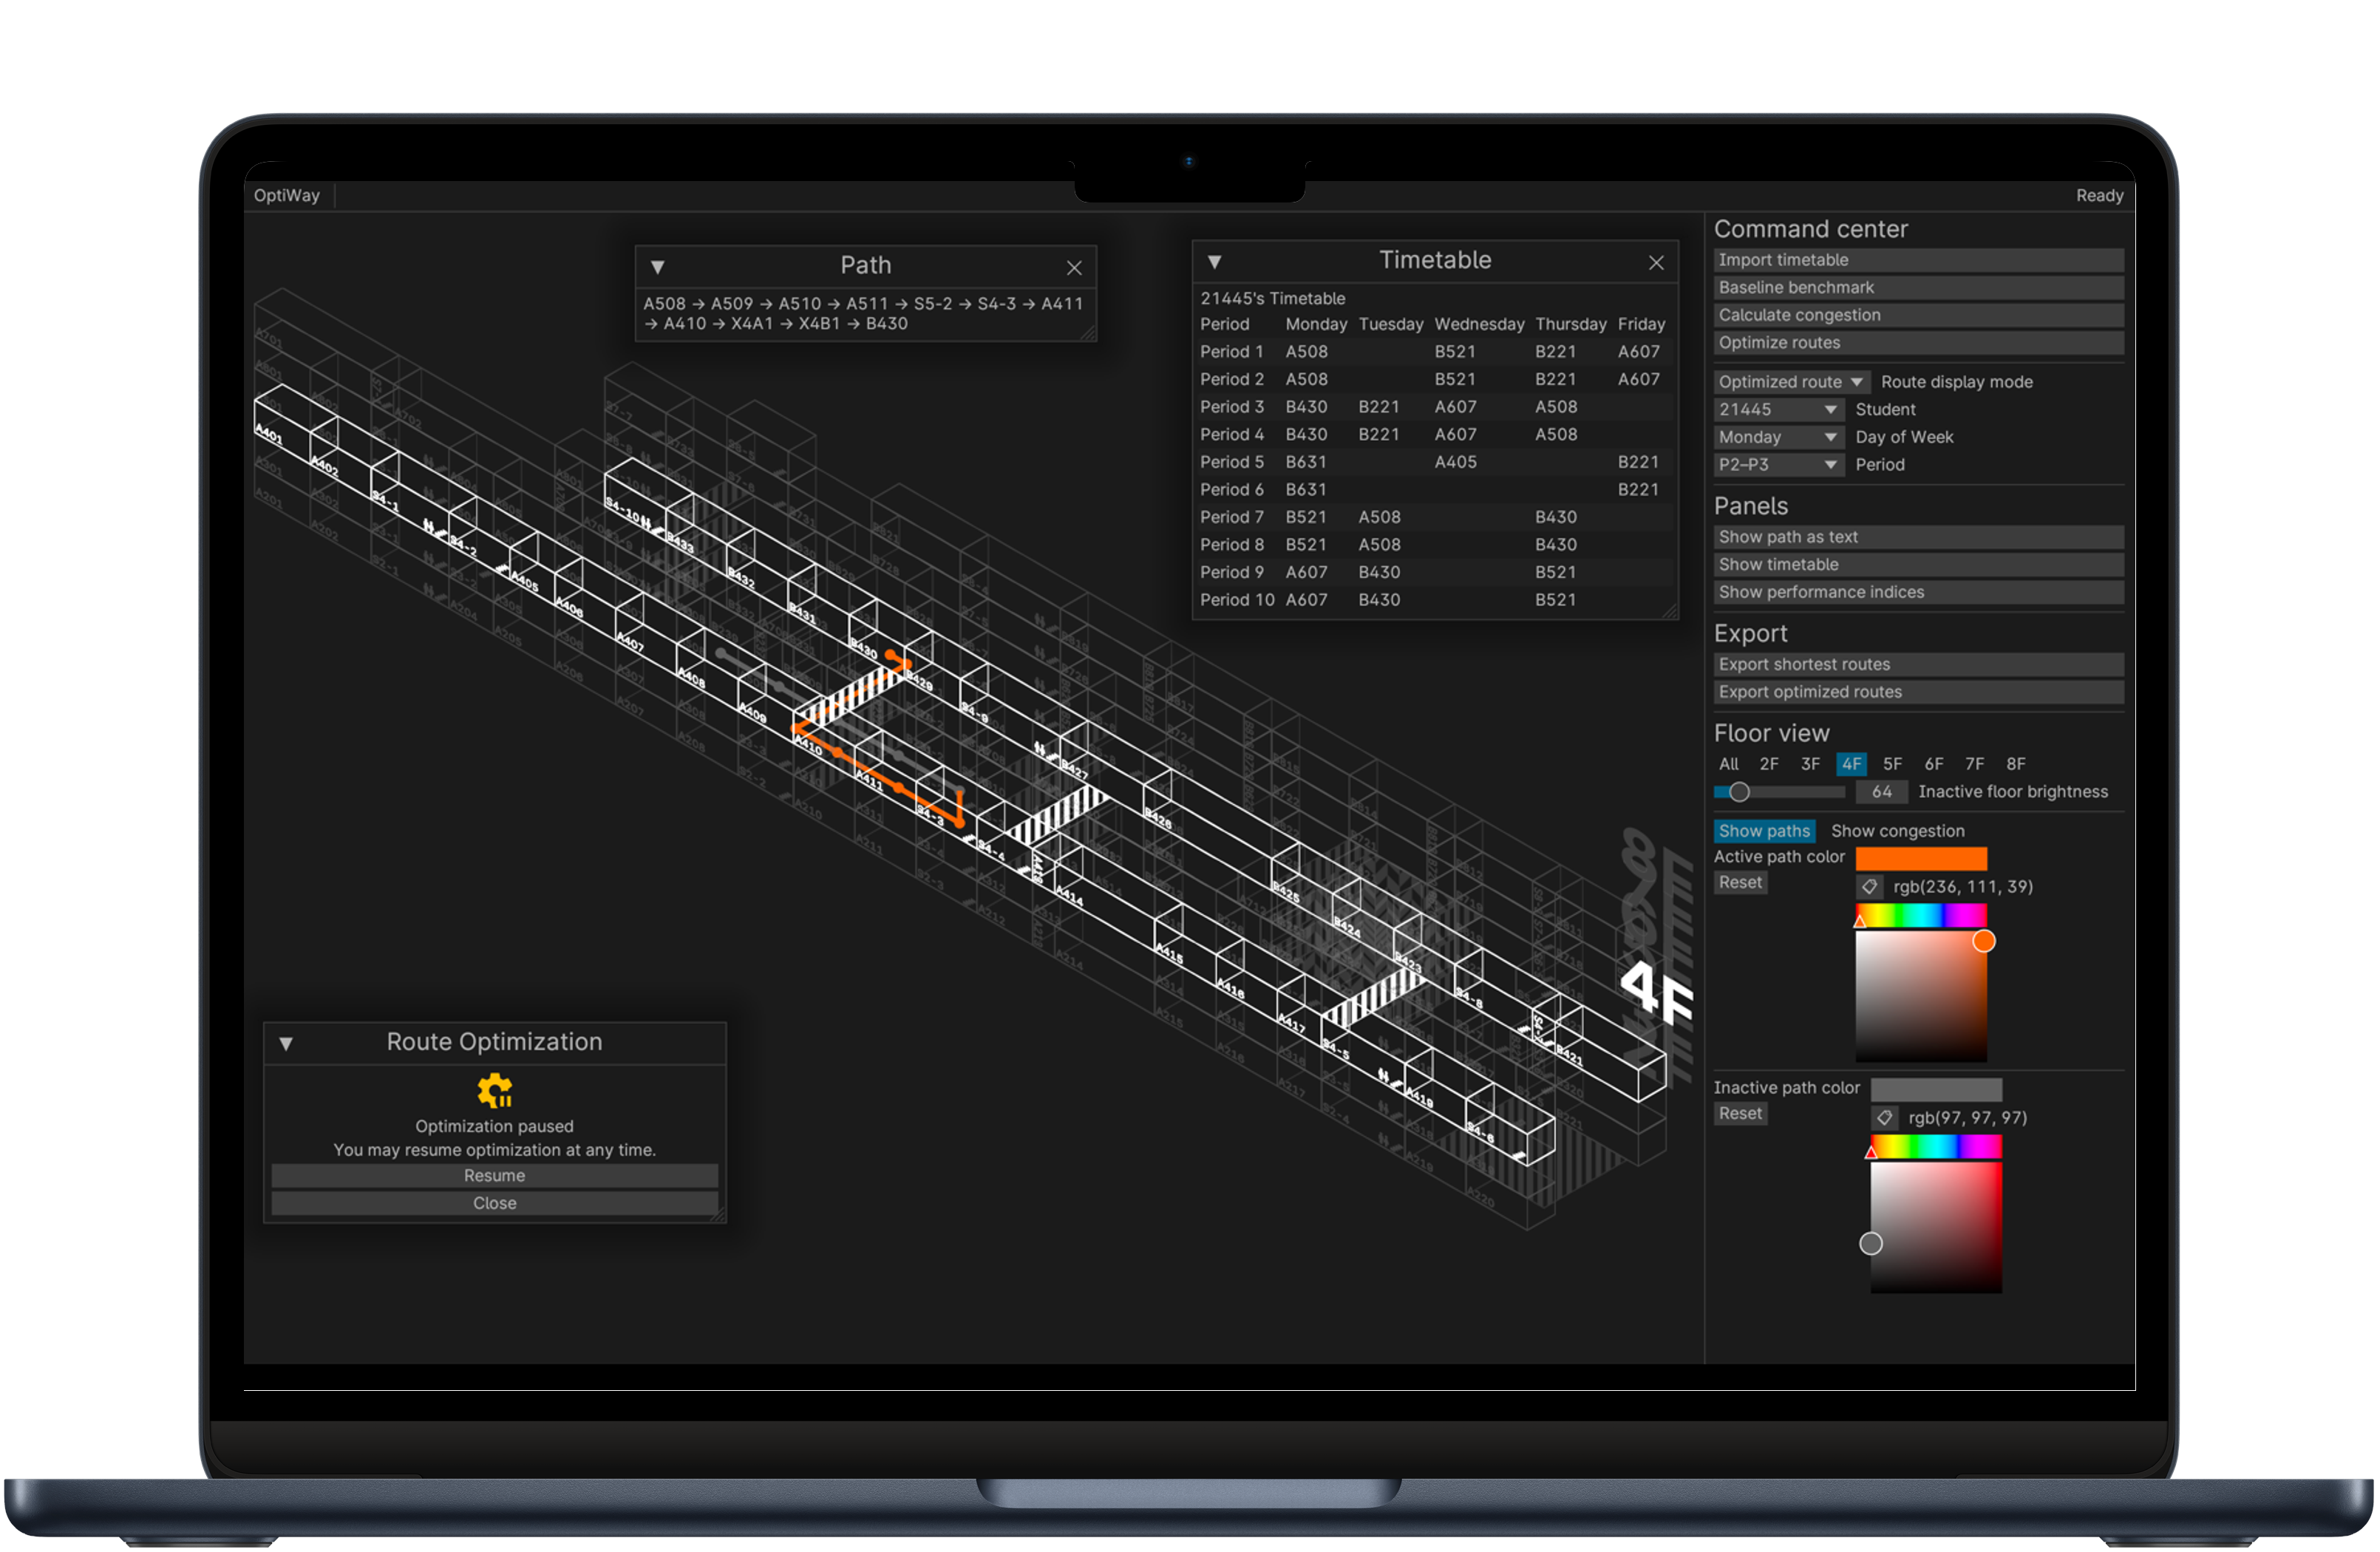The height and width of the screenshot is (1552, 2380).
Task: Select the All floors view
Action: click(1728, 764)
